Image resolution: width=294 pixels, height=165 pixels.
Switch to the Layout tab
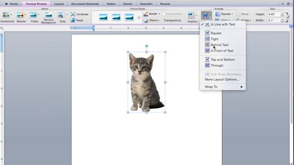(59, 4)
